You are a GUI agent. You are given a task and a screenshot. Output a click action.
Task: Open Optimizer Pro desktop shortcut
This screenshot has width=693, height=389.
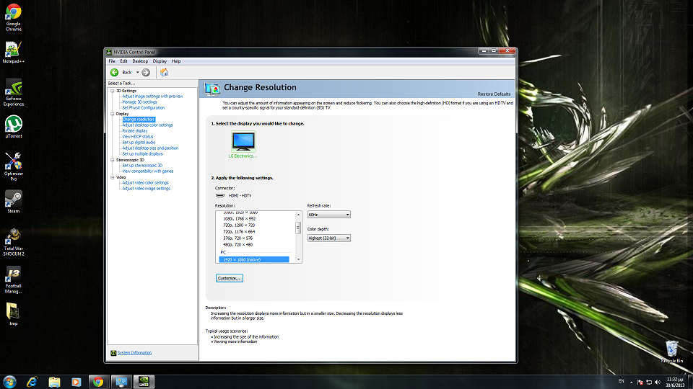13,166
